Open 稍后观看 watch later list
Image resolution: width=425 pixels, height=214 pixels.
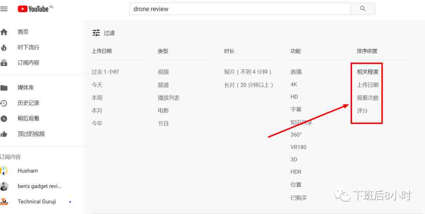28,119
